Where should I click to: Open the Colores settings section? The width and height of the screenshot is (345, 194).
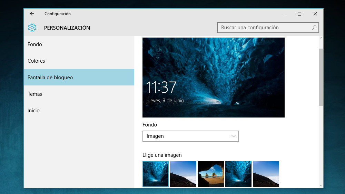79,61
